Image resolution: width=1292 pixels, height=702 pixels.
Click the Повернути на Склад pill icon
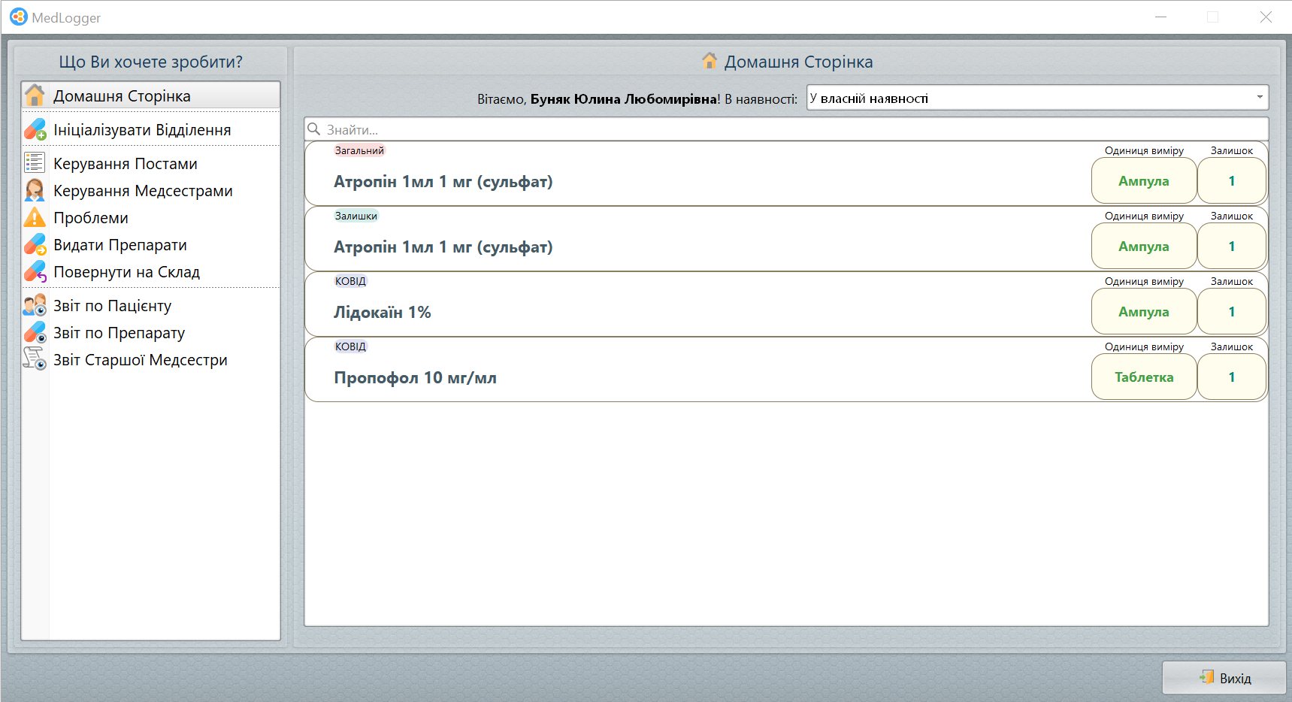pyautogui.click(x=35, y=272)
